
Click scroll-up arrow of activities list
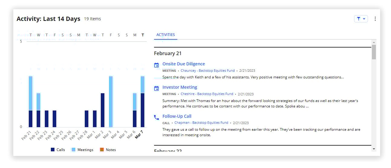pyautogui.click(x=374, y=42)
